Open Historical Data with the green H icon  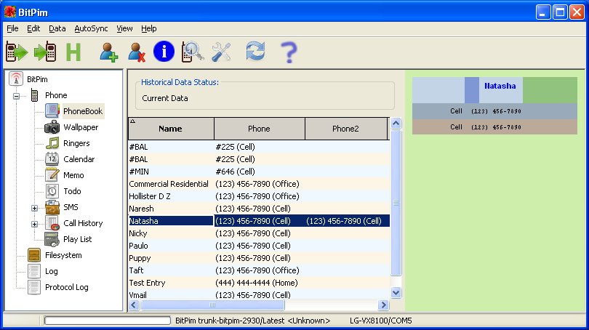73,52
